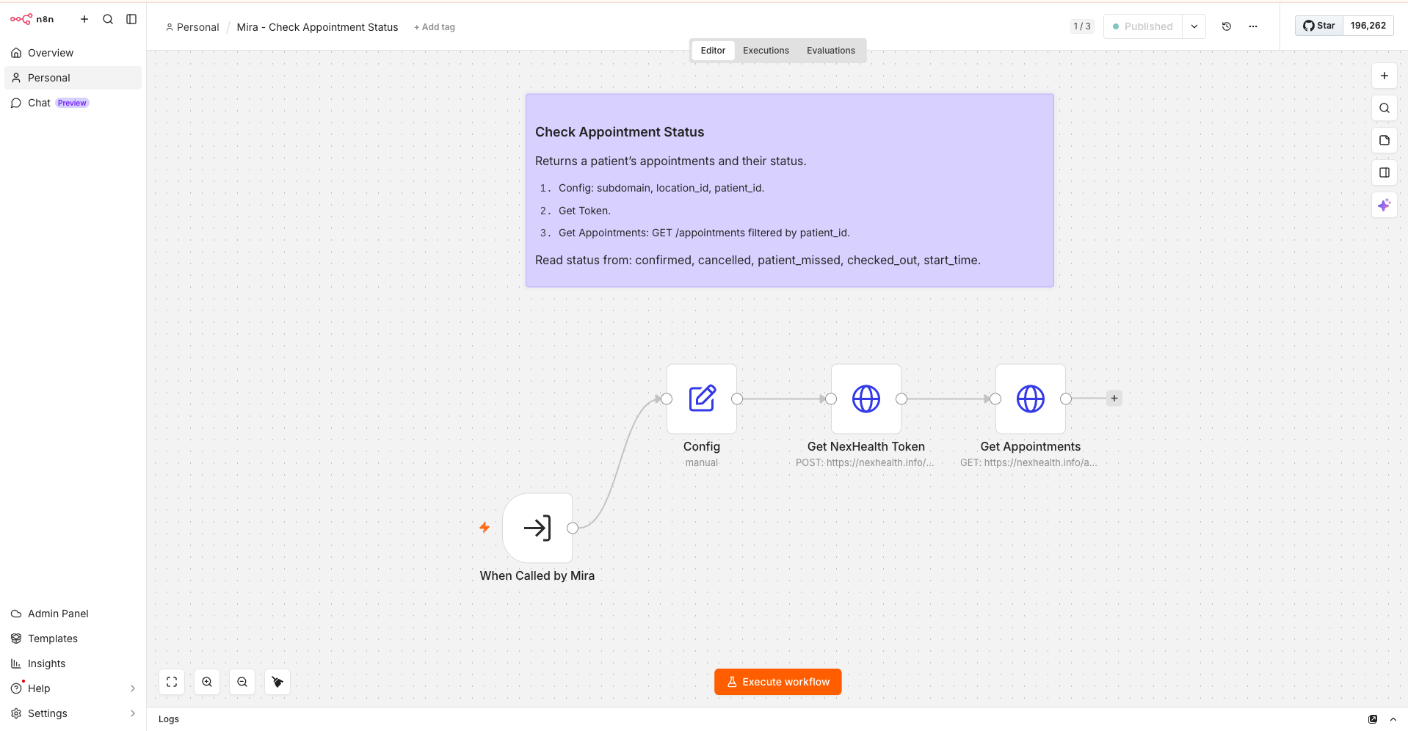Pop out the logs panel

pos(1373,719)
